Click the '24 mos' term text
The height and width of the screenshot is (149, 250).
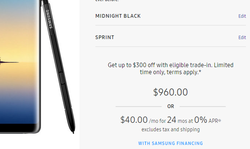click(180, 120)
